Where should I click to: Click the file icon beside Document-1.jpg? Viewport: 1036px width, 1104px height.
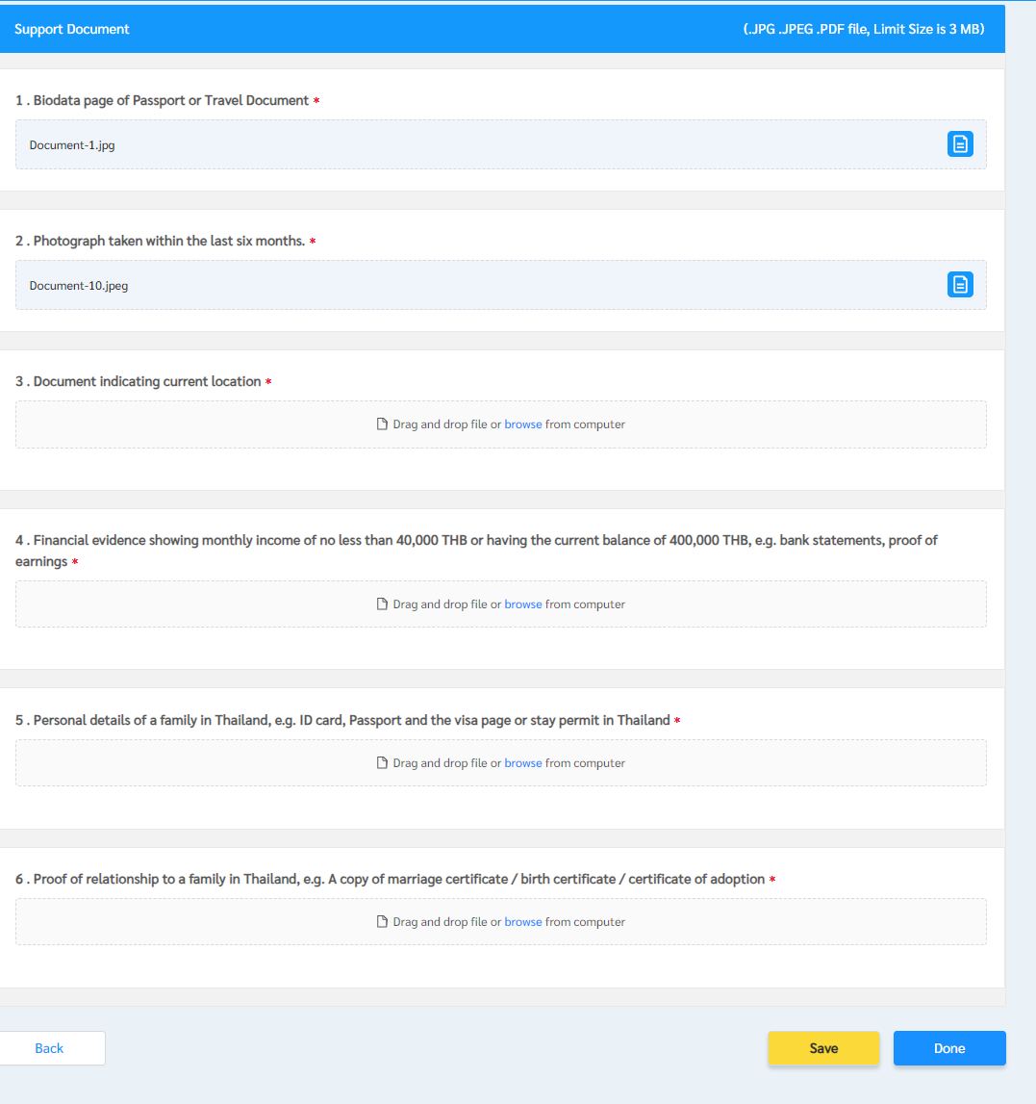tap(960, 144)
